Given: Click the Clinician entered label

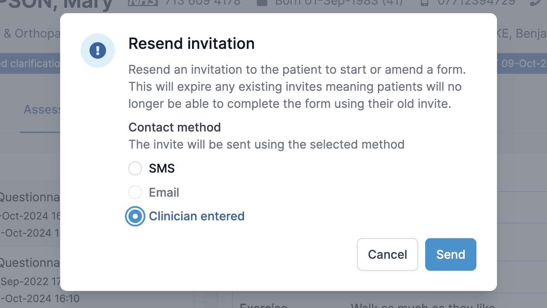Looking at the screenshot, I should pyautogui.click(x=197, y=216).
